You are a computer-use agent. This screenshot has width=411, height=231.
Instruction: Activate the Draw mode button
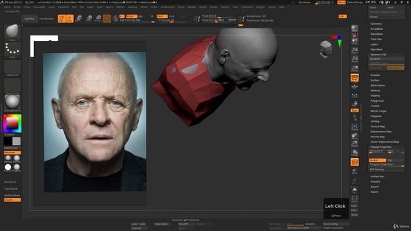tap(70, 19)
